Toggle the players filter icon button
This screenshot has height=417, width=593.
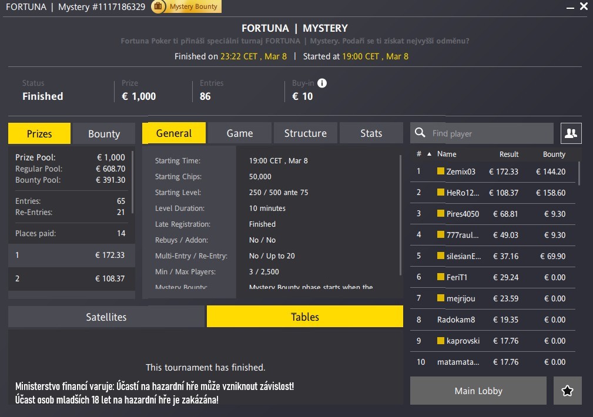click(x=571, y=133)
